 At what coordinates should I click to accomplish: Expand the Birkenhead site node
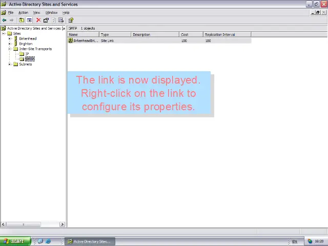(x=9, y=38)
